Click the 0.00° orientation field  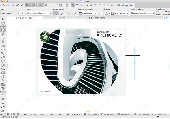[x=42, y=114]
